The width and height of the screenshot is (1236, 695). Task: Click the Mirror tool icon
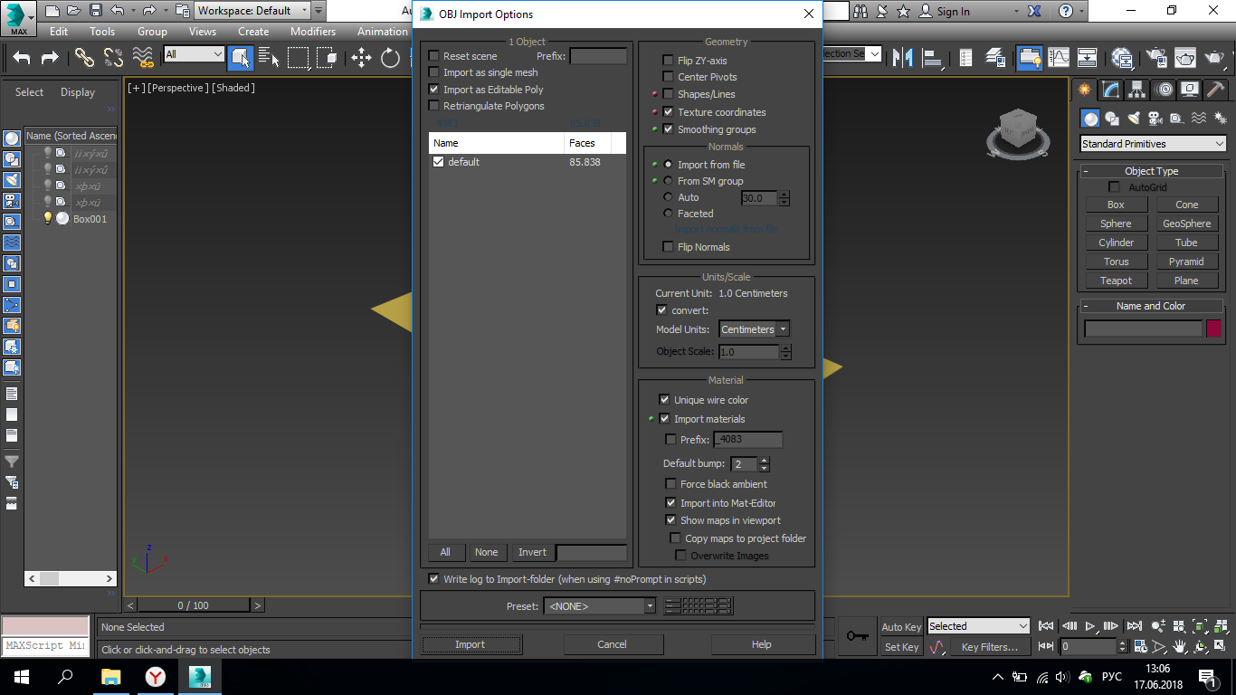click(x=902, y=58)
